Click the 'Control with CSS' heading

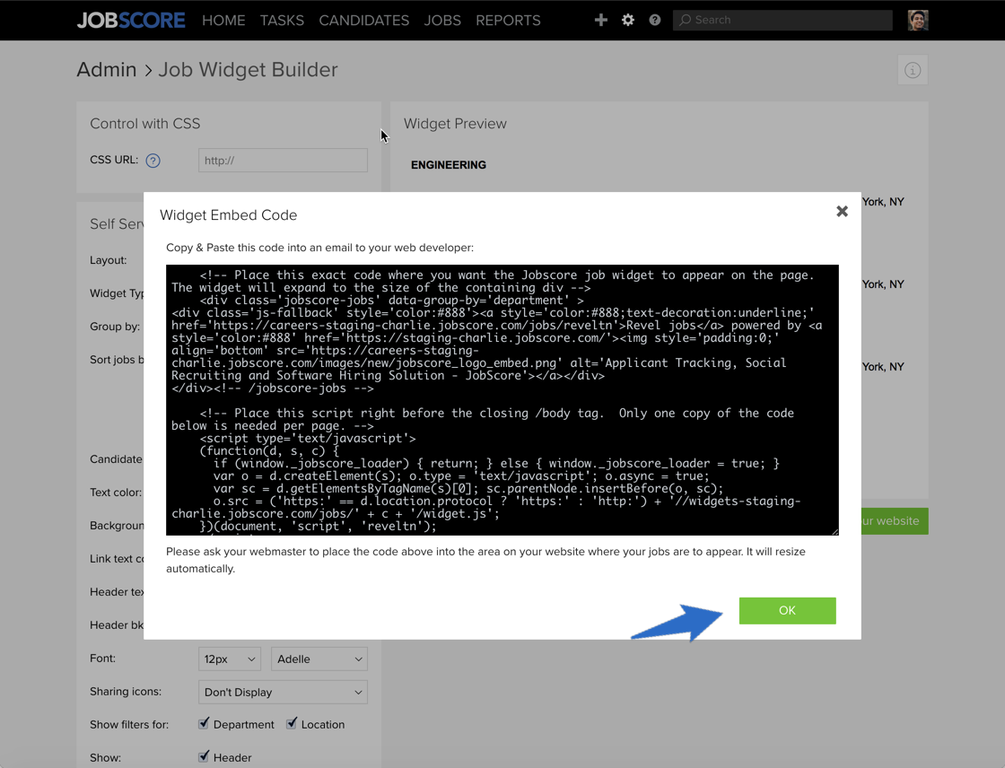point(144,124)
